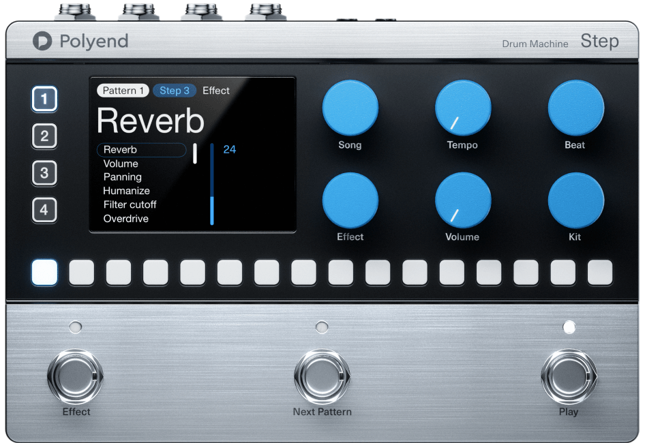Click the LED above Next Pattern footswitch
Screen dimensions: 645x443
322,327
